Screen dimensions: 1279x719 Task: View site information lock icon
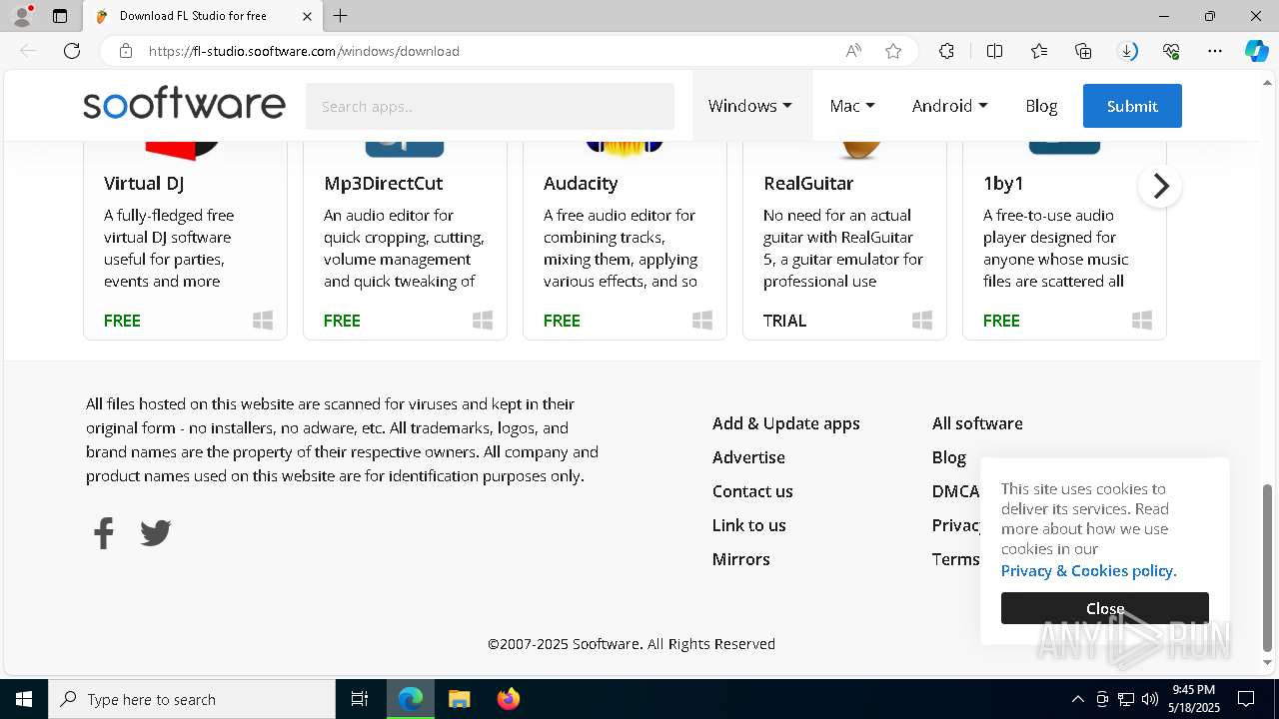click(x=126, y=51)
